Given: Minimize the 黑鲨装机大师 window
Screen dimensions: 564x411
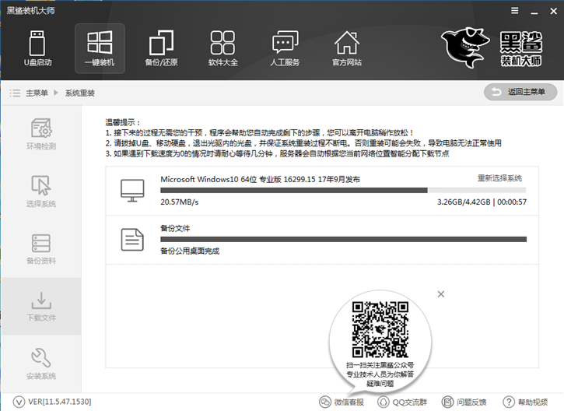Looking at the screenshot, I should [x=534, y=12].
